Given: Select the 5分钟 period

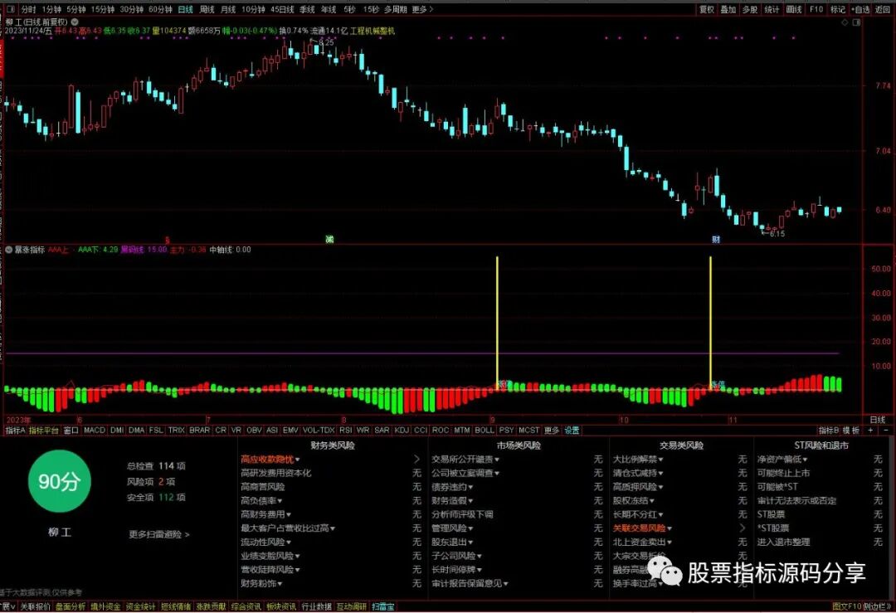Looking at the screenshot, I should (x=76, y=9).
